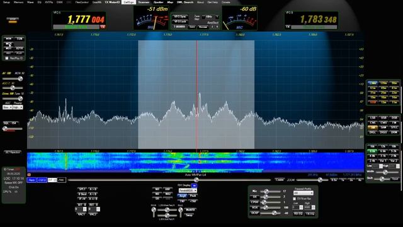Open the Spotter menu item
Image resolution: width=403 pixels, height=227 pixels.
click(x=158, y=3)
